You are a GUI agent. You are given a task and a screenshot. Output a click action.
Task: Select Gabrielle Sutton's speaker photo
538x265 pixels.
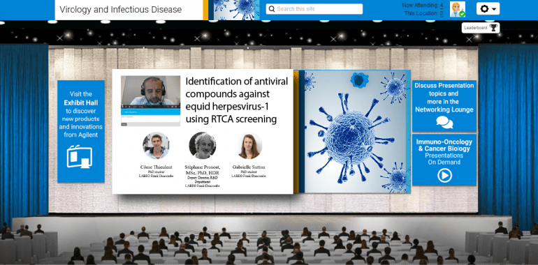[249, 146]
